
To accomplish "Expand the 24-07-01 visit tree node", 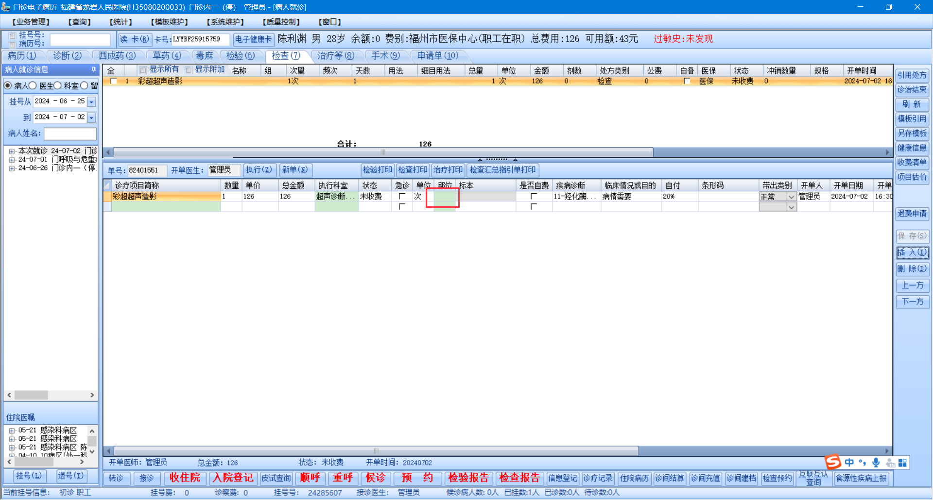I will pos(12,160).
